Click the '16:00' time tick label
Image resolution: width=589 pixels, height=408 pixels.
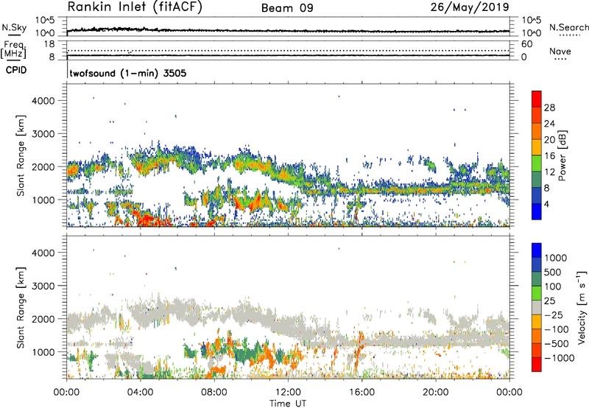pyautogui.click(x=361, y=393)
